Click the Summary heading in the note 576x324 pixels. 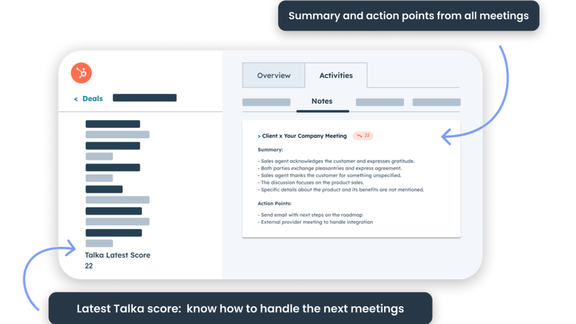click(x=270, y=150)
